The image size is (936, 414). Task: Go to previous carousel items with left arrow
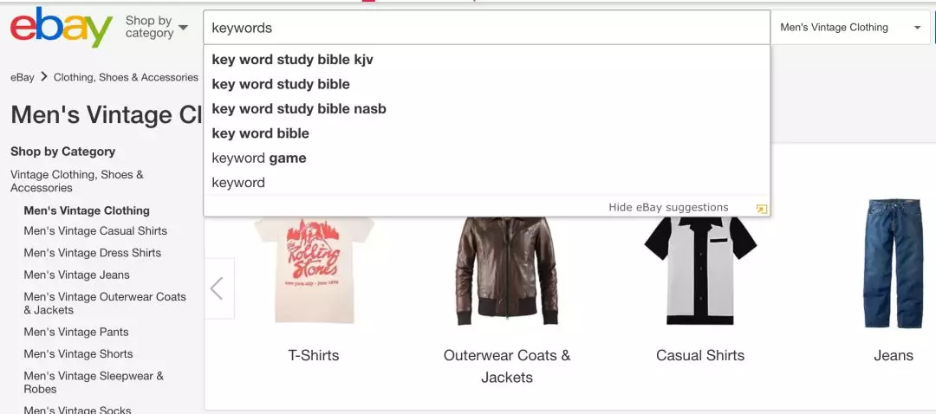pos(218,288)
